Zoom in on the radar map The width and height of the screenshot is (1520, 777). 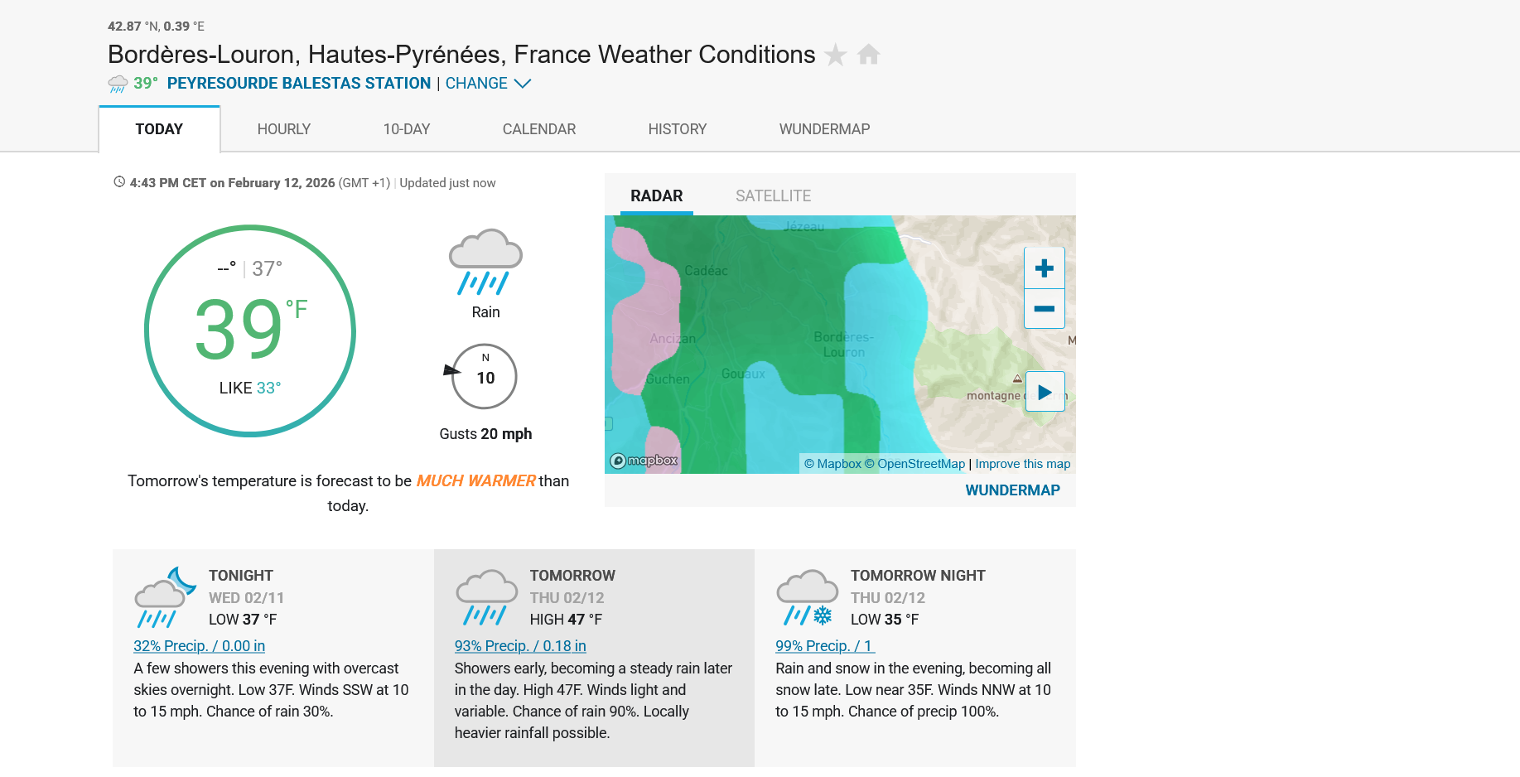tap(1045, 268)
